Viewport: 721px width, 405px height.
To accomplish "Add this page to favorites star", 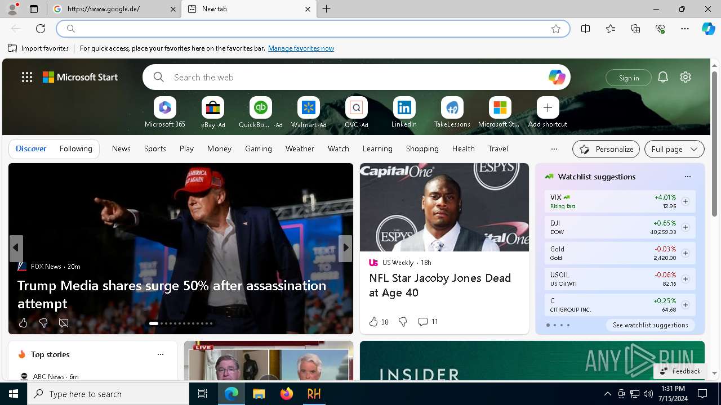I will 556,29.
